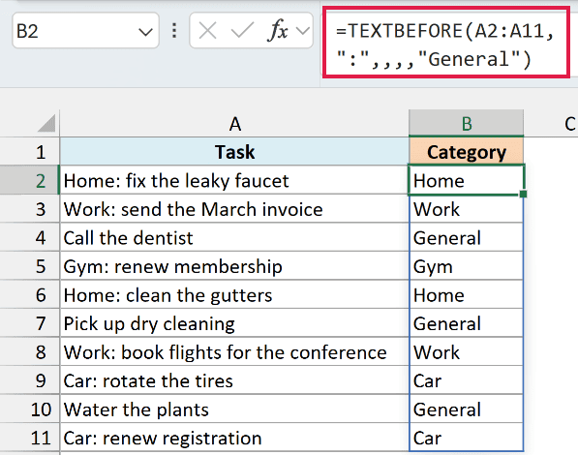Select cell 'Pick up dry cleaning'
Screen dimensions: 578x455
(234, 323)
